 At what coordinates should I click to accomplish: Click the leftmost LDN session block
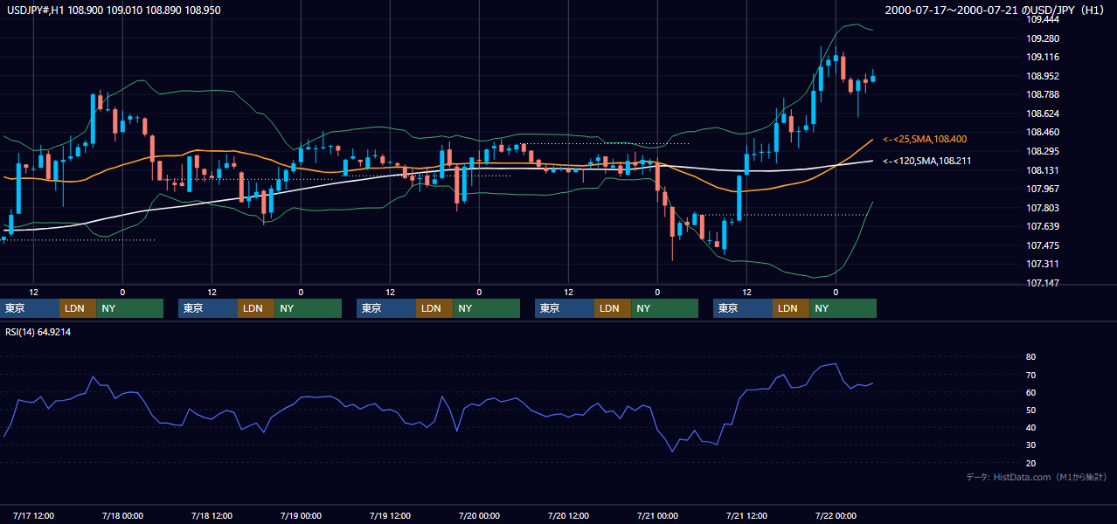pyautogui.click(x=78, y=308)
